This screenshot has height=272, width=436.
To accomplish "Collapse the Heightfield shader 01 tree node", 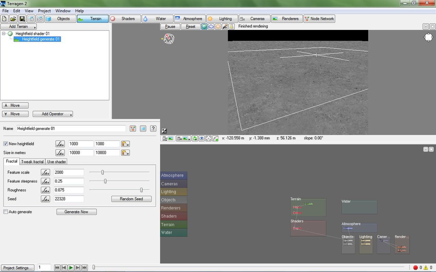I will click(3, 34).
